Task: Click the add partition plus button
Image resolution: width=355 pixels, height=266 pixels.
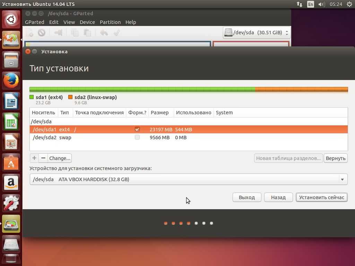Action: coord(34,158)
